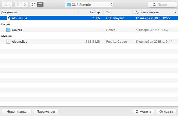Click the Новая папка button

point(17,111)
